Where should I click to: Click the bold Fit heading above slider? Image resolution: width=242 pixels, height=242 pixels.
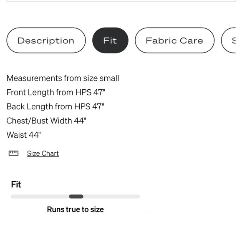(16, 184)
